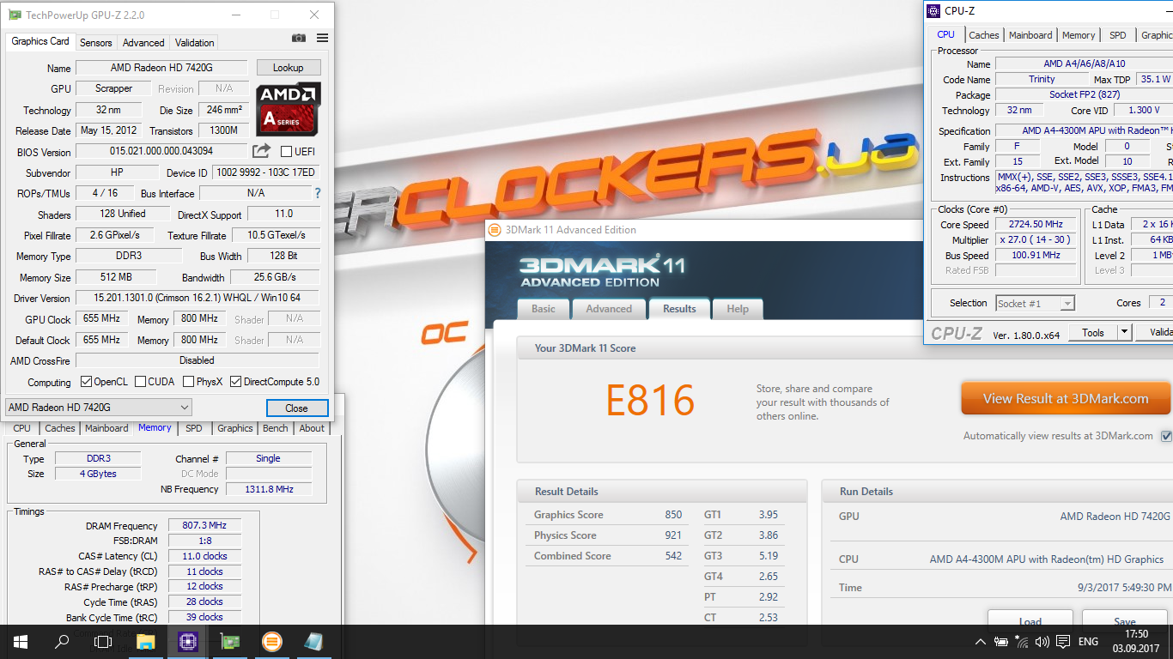Open SPD tab in lower-left CPU-Z window
1173x659 pixels.
[x=194, y=428]
